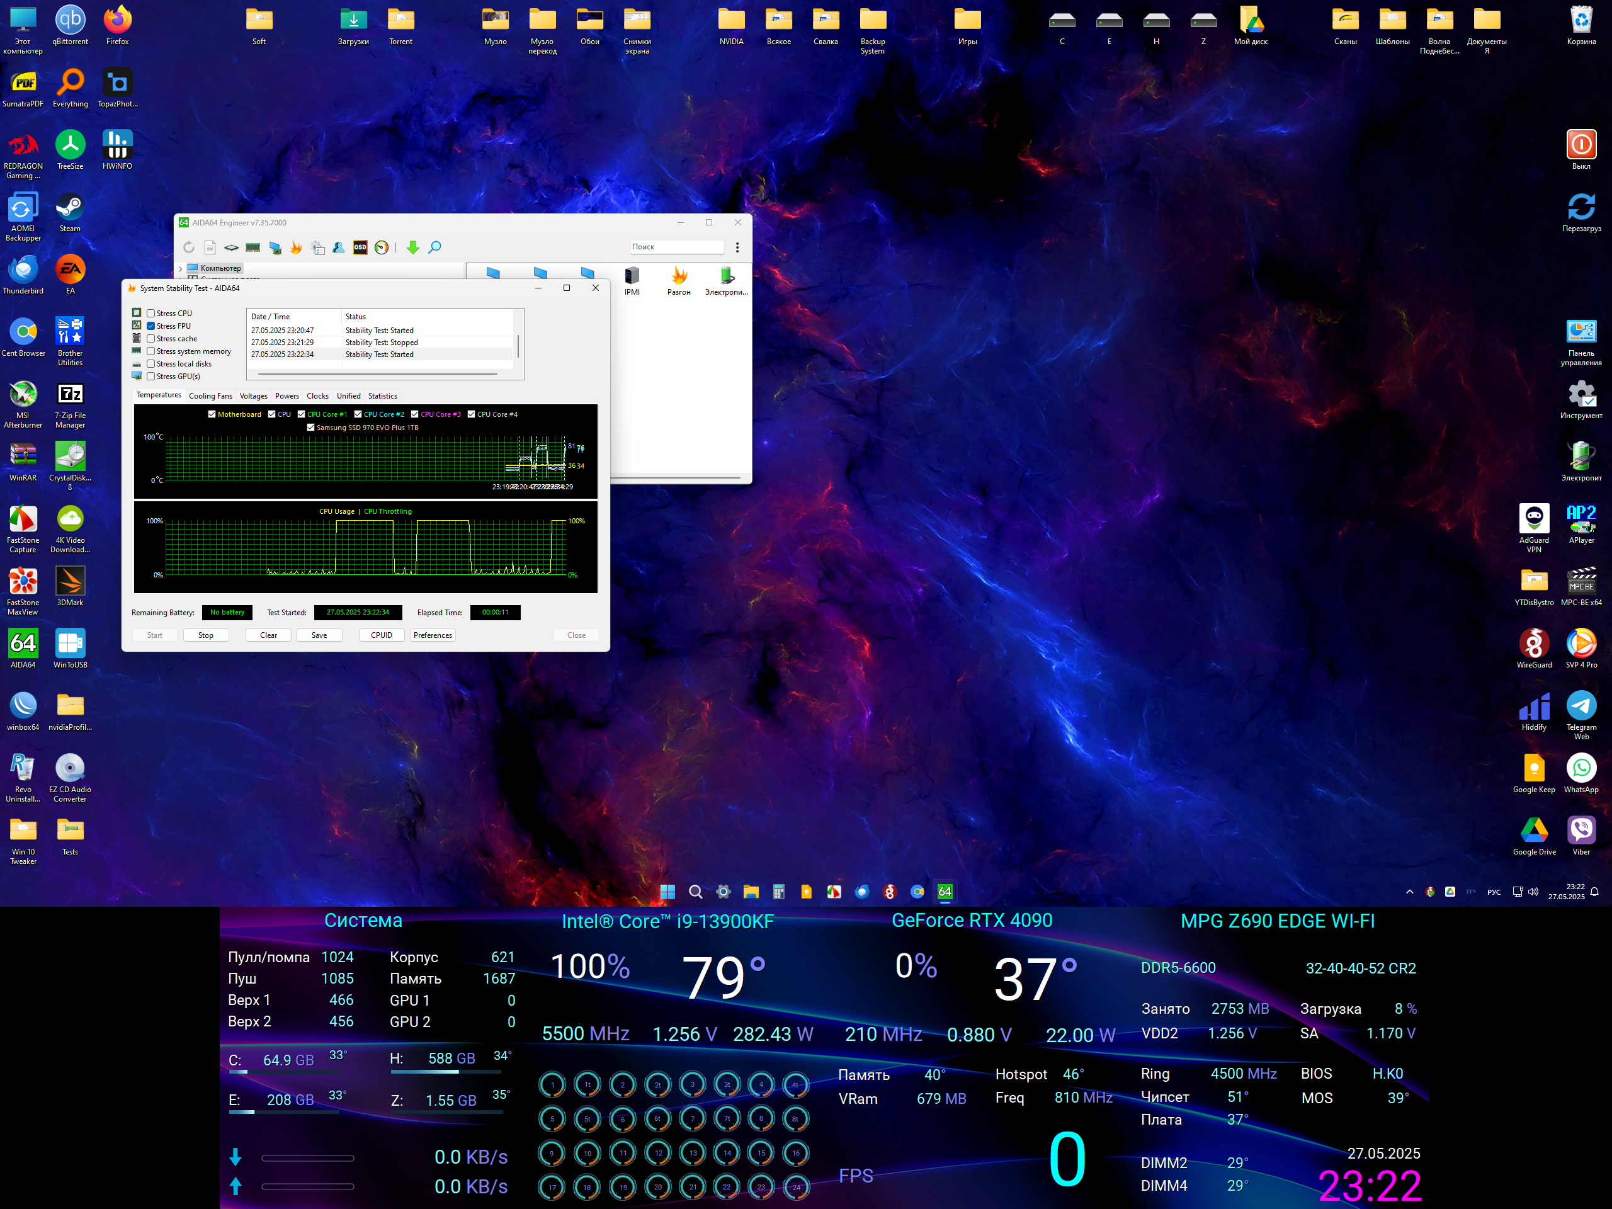Click the refresh icon in AIDA64 toolbar

click(189, 247)
